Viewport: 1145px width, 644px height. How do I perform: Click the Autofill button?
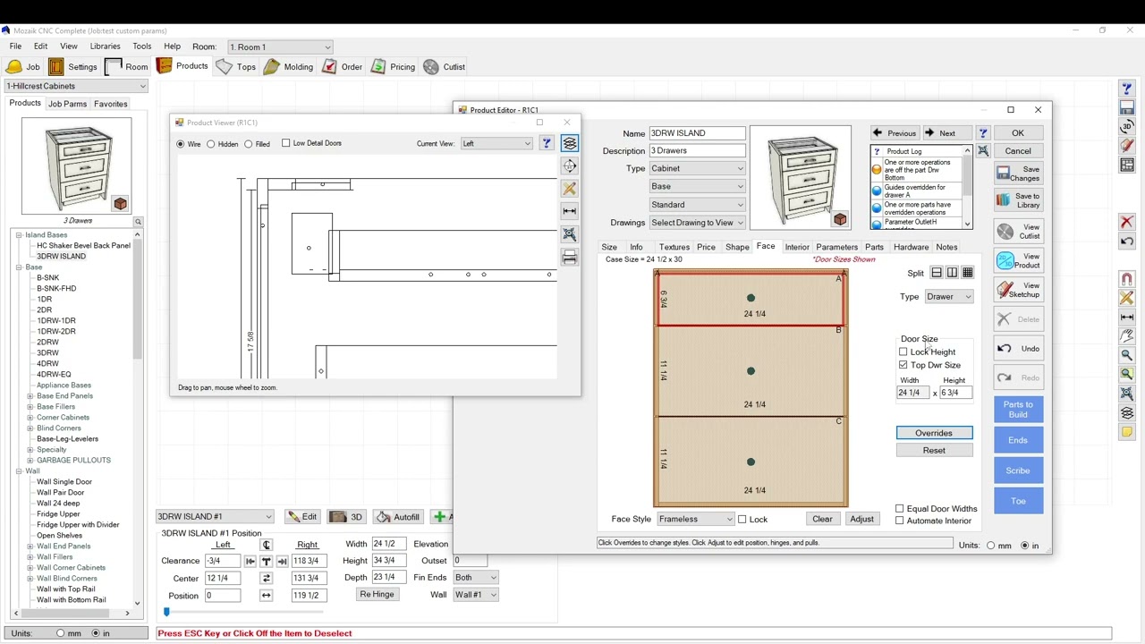pos(397,517)
